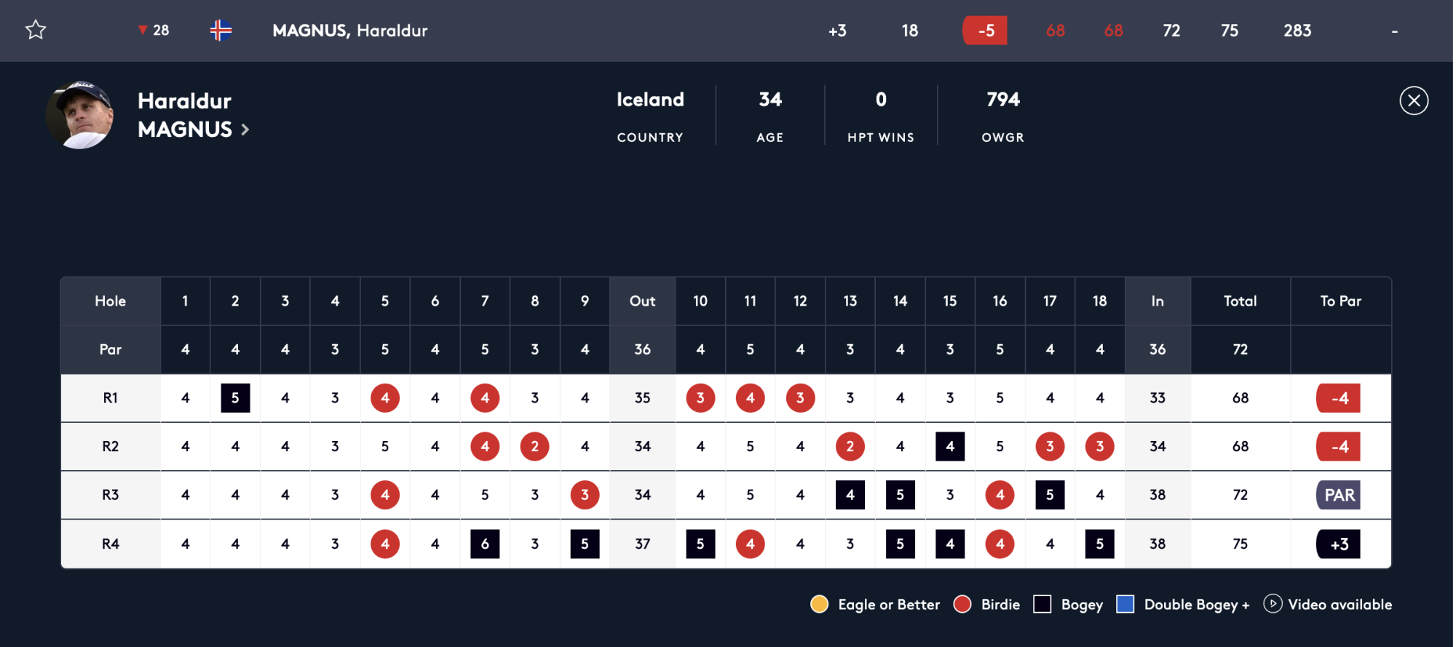
Task: Close the player scorecard panel
Action: coord(1413,100)
